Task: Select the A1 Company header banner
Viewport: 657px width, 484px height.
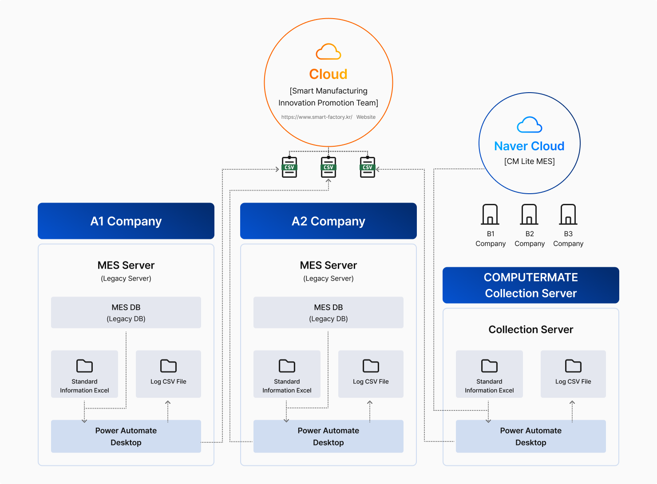Action: [126, 221]
